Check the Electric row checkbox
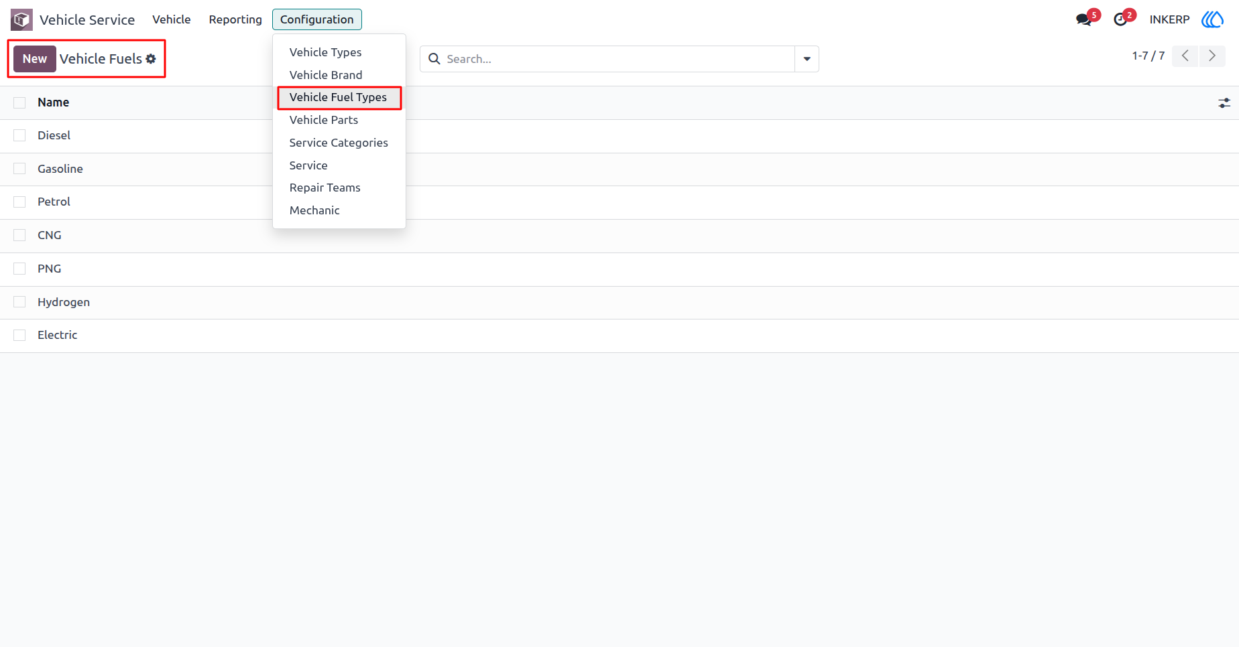Viewport: 1239px width, 647px height. [x=19, y=335]
